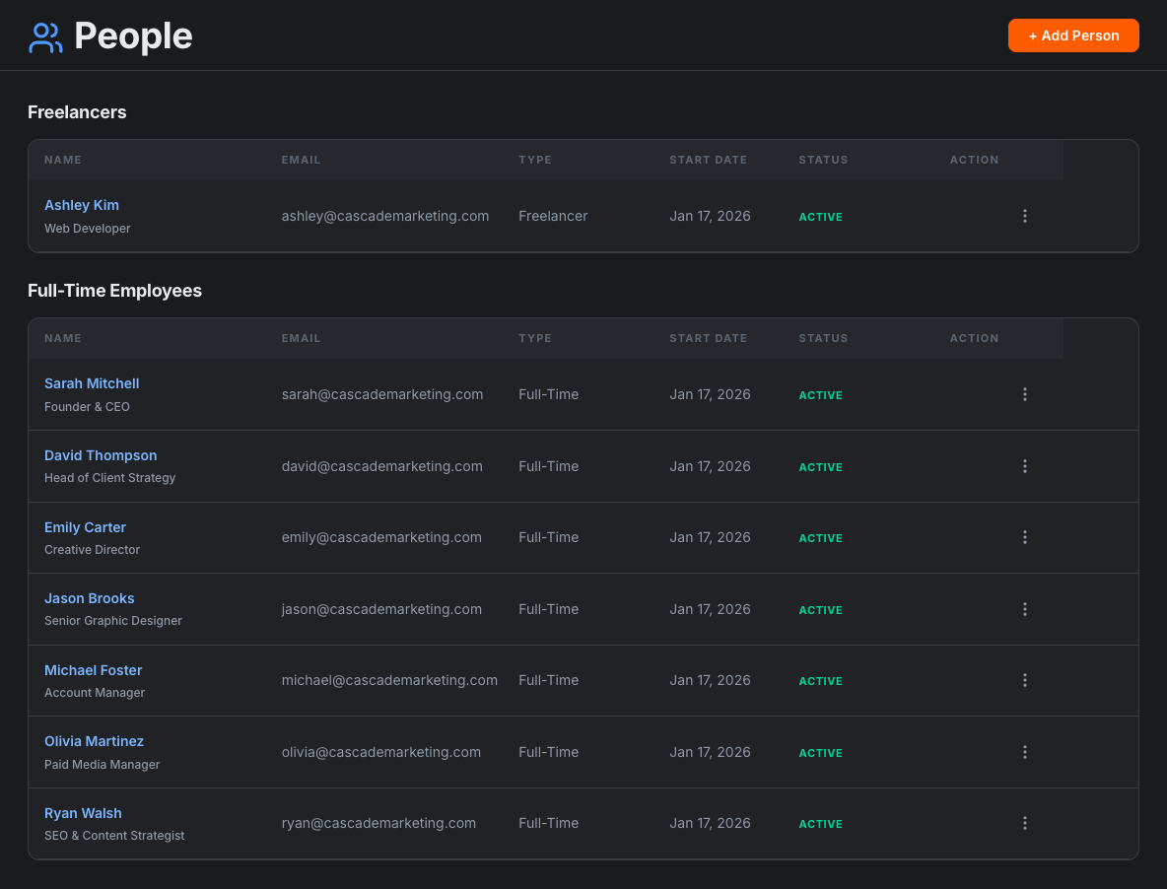The width and height of the screenshot is (1167, 889).
Task: Click TYPE header in Full-Time Employees table
Action: coord(535,338)
